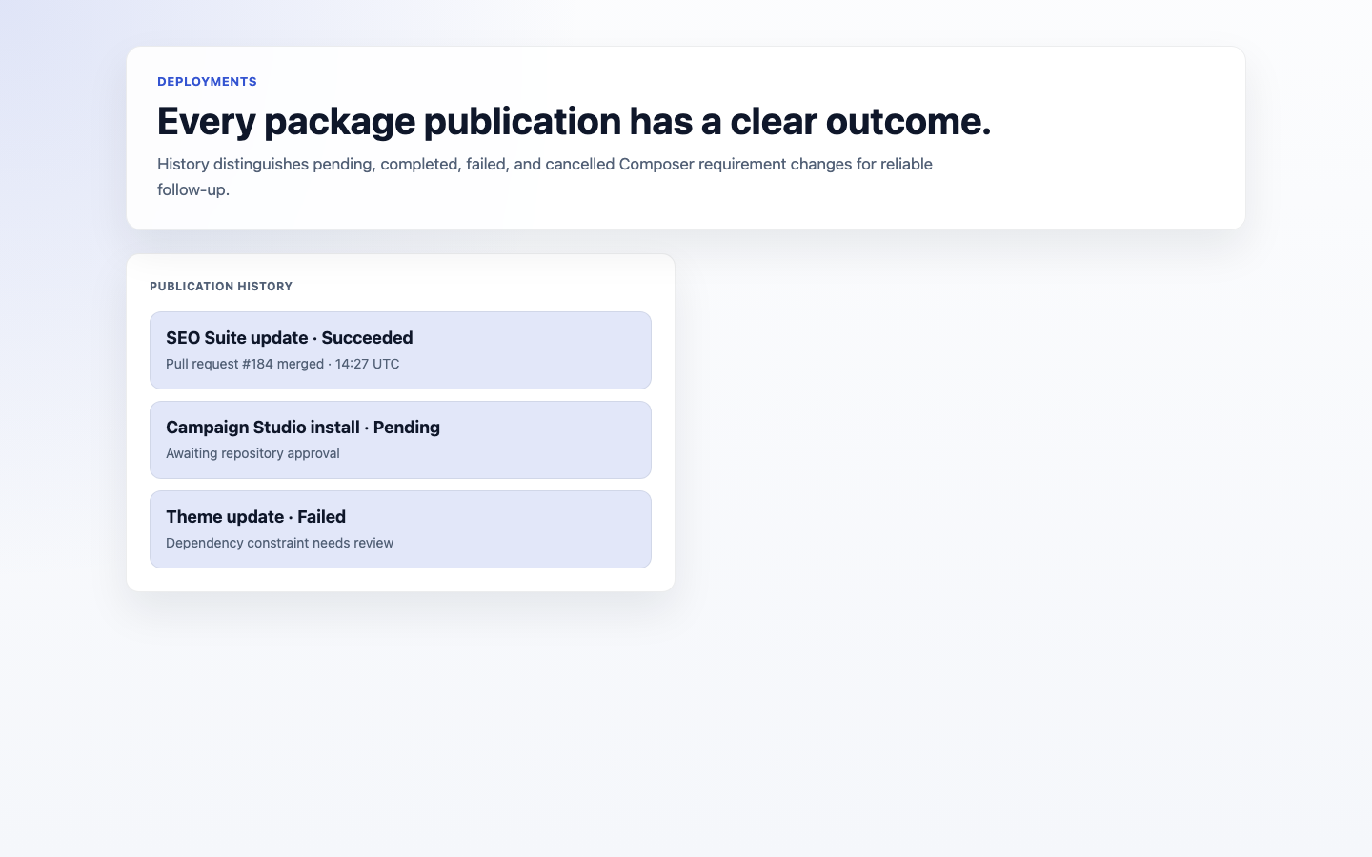Click 'Dependency constraint needs review' text

click(x=279, y=543)
